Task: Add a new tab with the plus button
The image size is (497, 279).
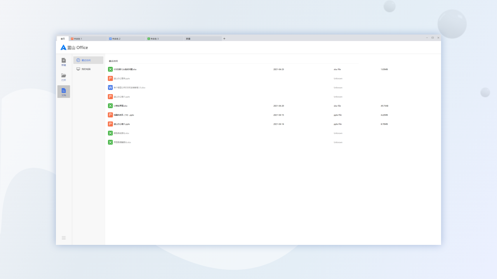Action: coord(224,39)
